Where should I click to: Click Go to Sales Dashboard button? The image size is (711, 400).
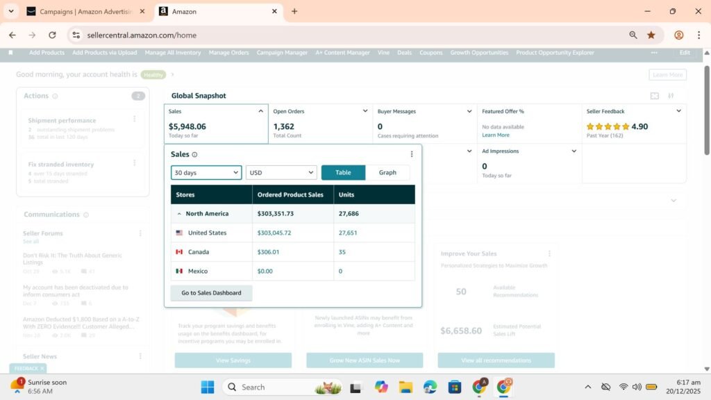(x=211, y=293)
